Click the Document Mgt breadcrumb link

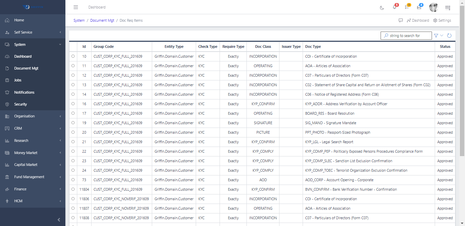102,20
